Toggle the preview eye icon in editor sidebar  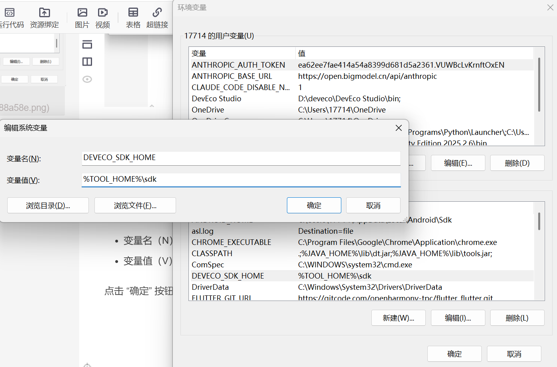pyautogui.click(x=87, y=79)
